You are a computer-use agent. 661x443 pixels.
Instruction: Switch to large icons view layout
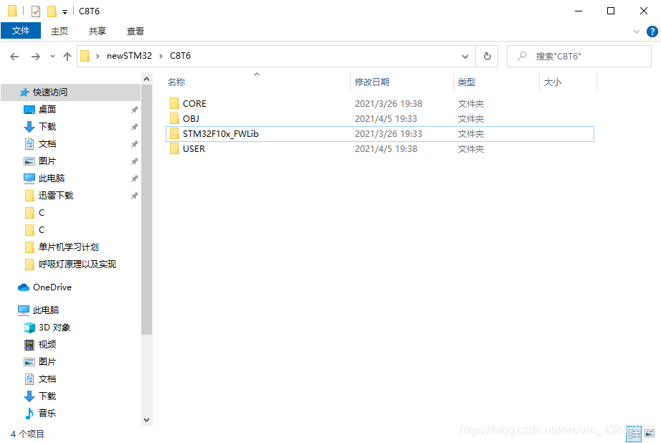tap(650, 434)
